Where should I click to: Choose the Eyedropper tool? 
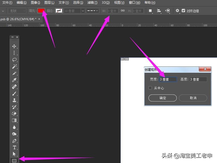(x=14, y=80)
